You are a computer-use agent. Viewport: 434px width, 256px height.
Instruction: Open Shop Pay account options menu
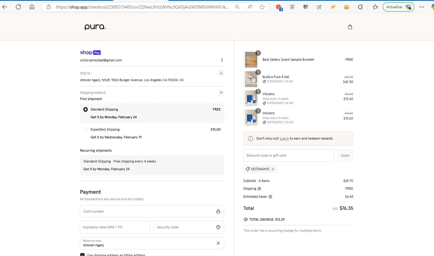coord(222,60)
